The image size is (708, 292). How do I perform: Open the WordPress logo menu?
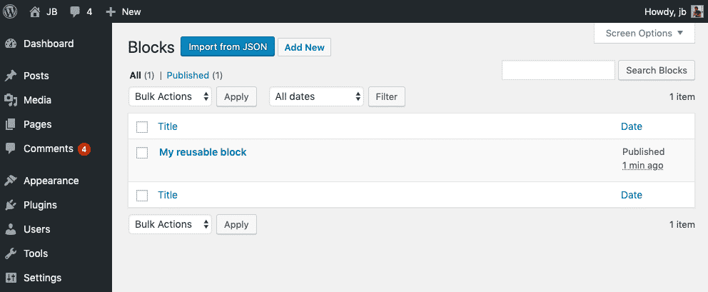10,11
